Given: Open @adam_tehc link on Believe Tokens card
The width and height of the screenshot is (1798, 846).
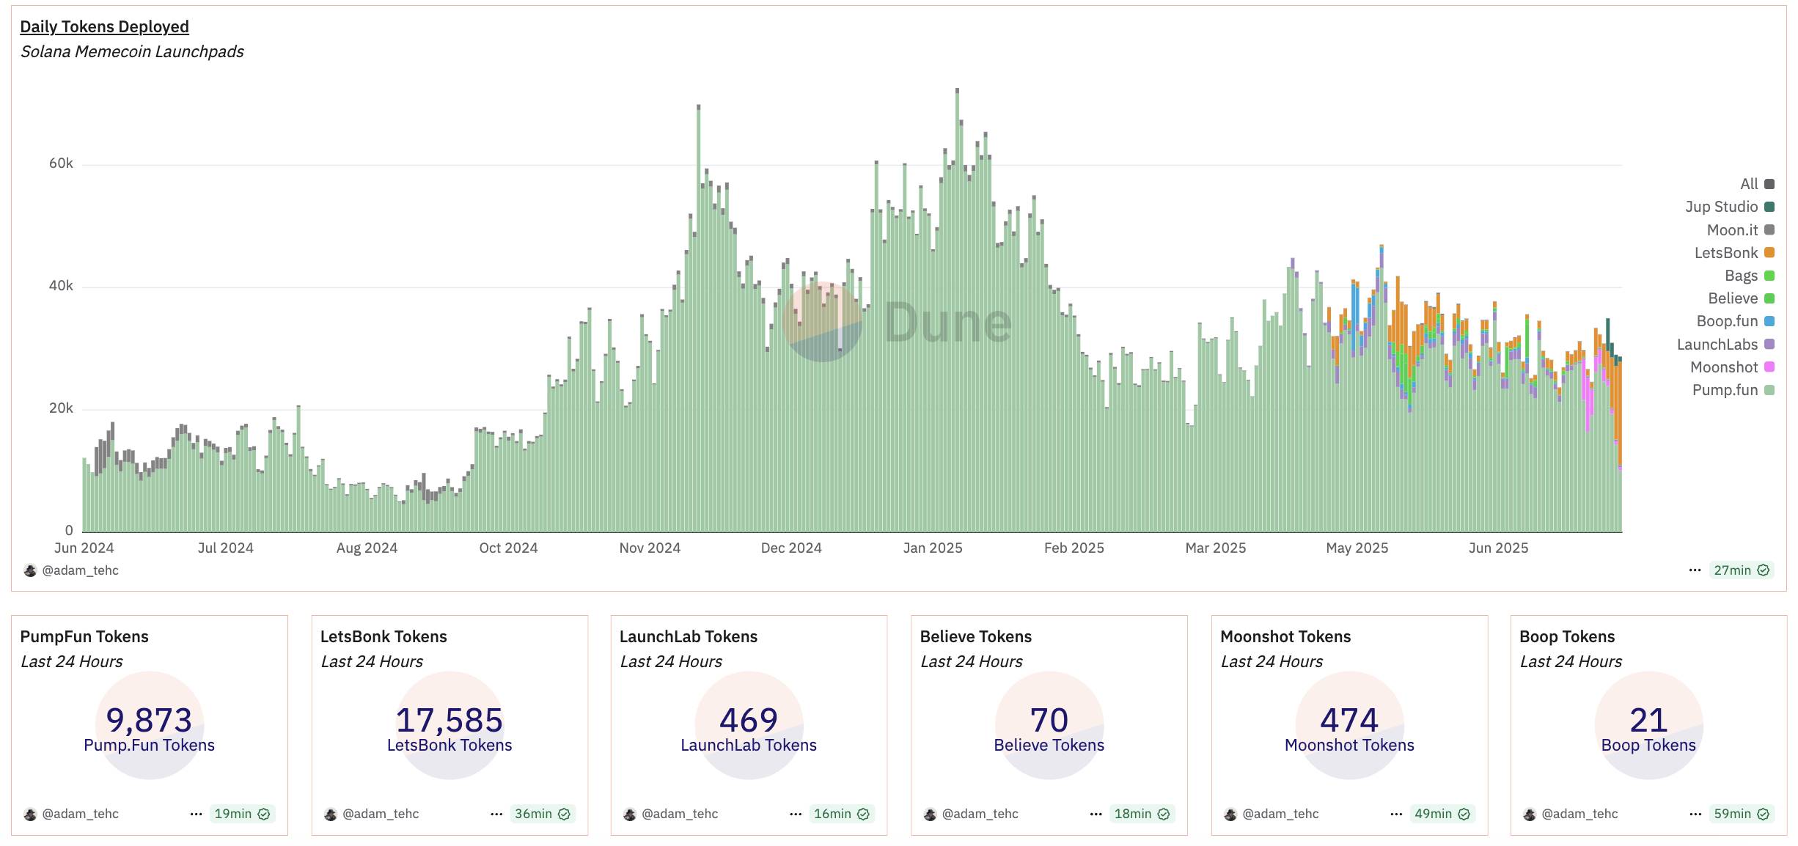Looking at the screenshot, I should pos(980,814).
